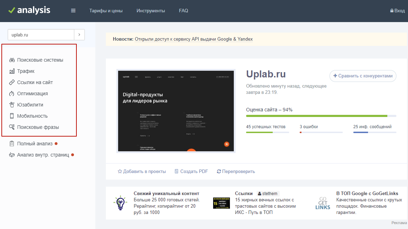Viewport: 408px width, 229px height.
Task: Submit domain with the arrow button
Action: [79, 35]
